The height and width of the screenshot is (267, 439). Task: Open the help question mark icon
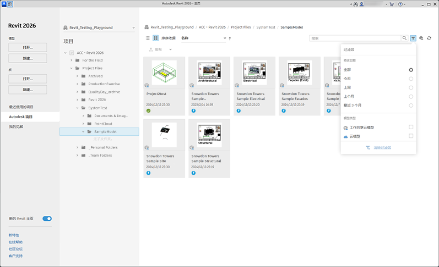pyautogui.click(x=400, y=4)
